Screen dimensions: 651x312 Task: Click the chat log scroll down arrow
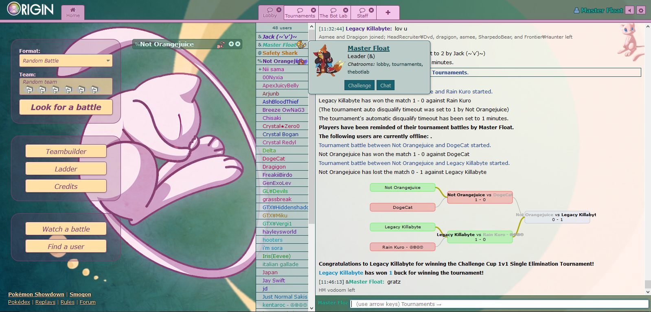[648, 292]
